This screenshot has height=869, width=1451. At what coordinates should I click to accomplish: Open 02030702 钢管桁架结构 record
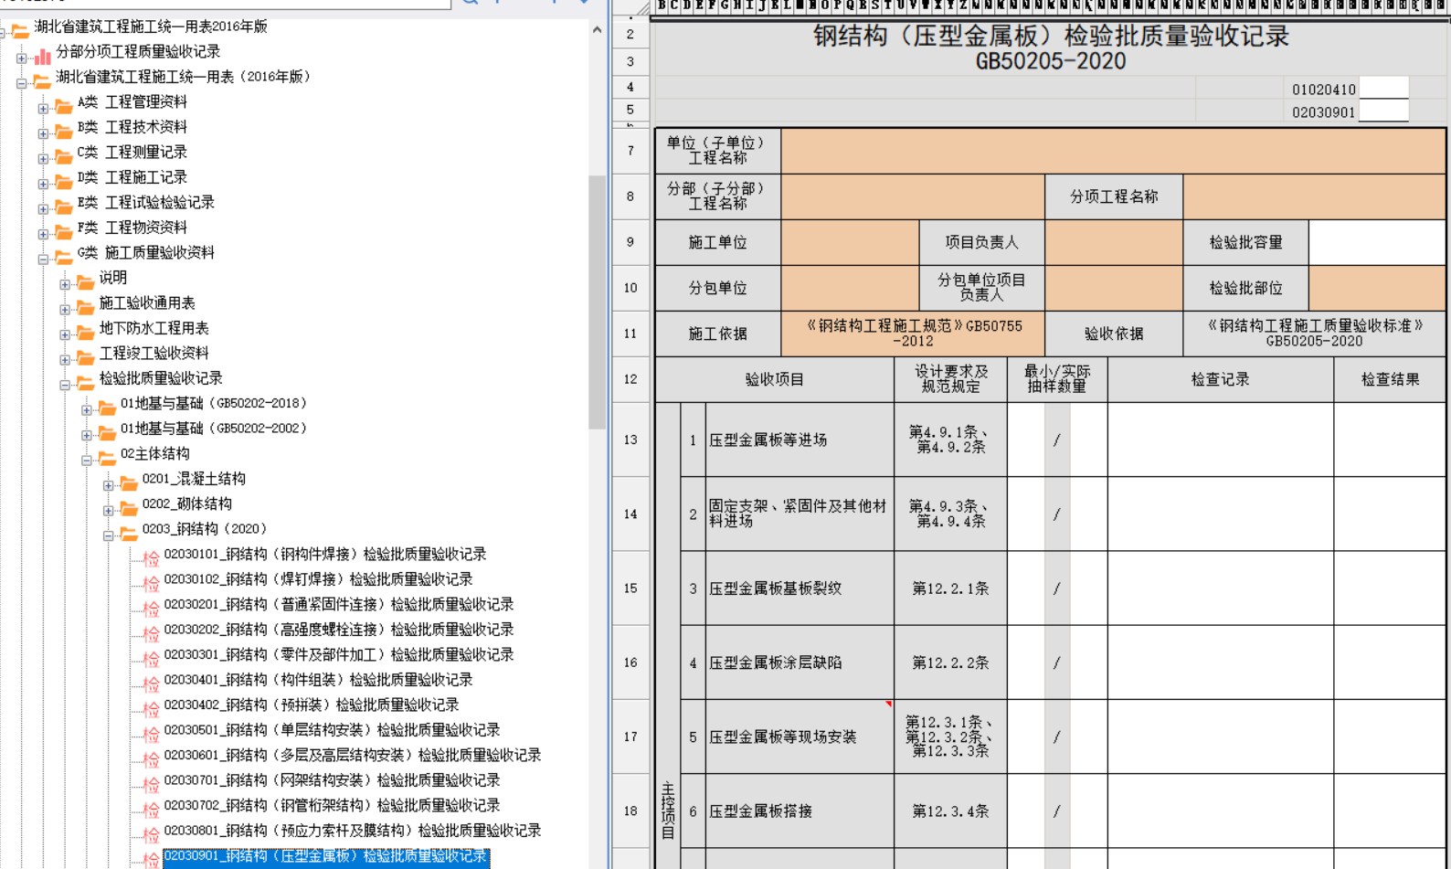333,806
